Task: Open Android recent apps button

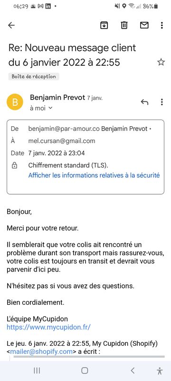Action: [37, 371]
